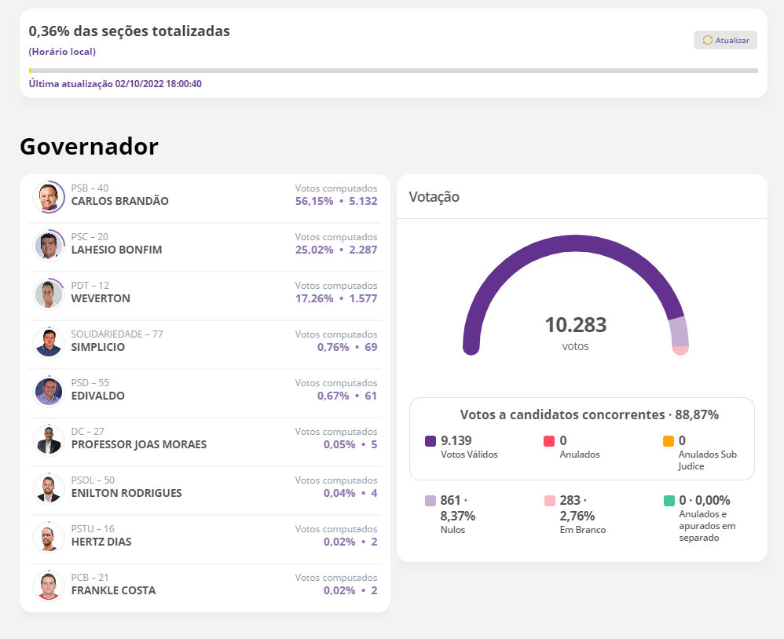This screenshot has width=784, height=639.
Task: Click the pink Em Branco swatch
Action: click(x=549, y=501)
